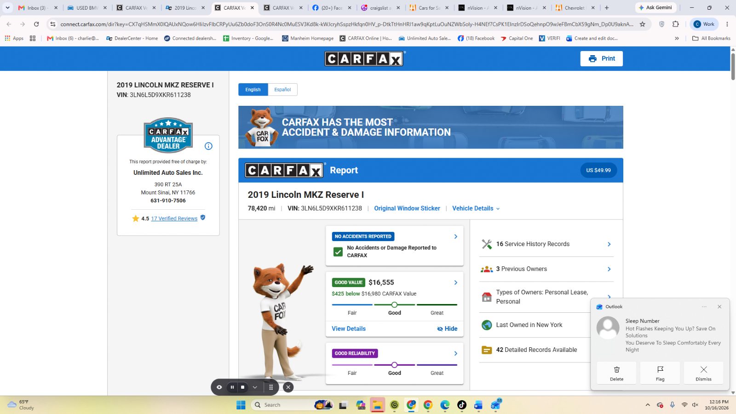Print the CARFAX report
The image size is (736, 414).
[601, 58]
